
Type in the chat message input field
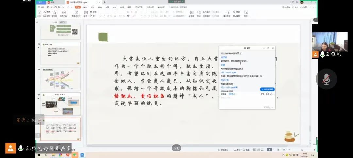click(247, 101)
